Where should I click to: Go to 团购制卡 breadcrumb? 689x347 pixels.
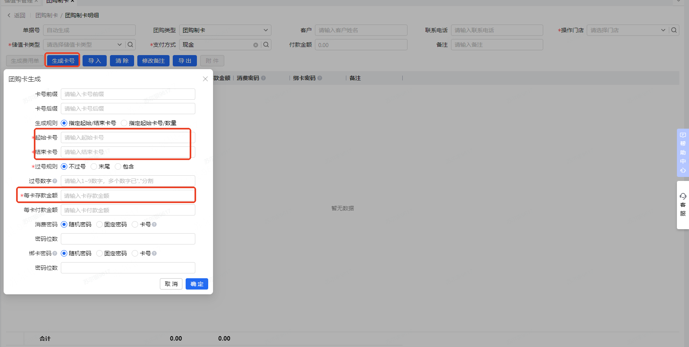pyautogui.click(x=47, y=15)
